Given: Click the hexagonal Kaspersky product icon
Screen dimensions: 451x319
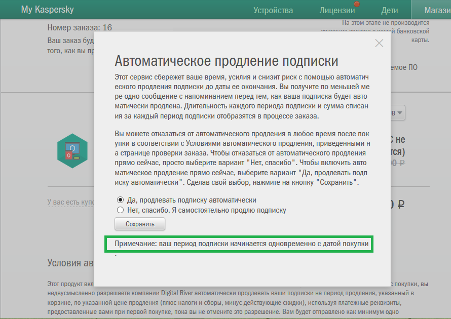Looking at the screenshot, I should [72, 151].
